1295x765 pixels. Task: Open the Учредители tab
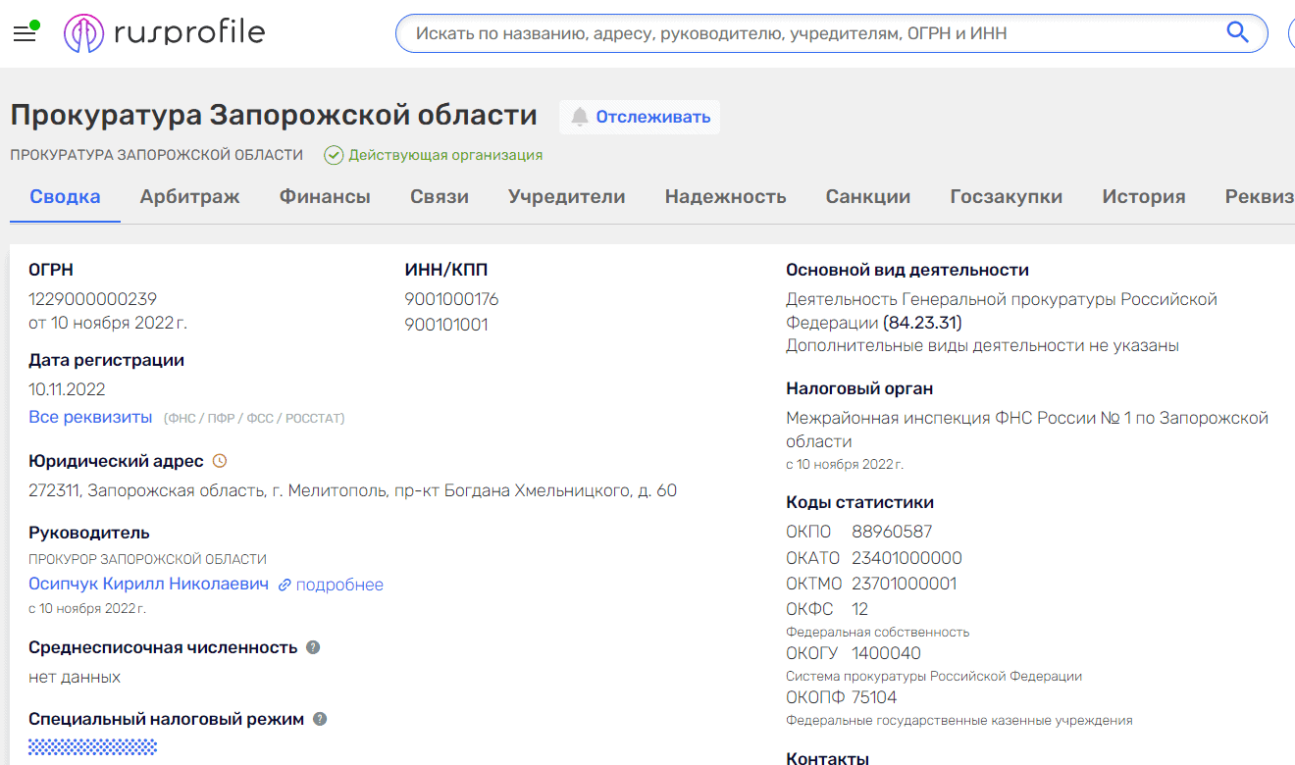(x=567, y=196)
